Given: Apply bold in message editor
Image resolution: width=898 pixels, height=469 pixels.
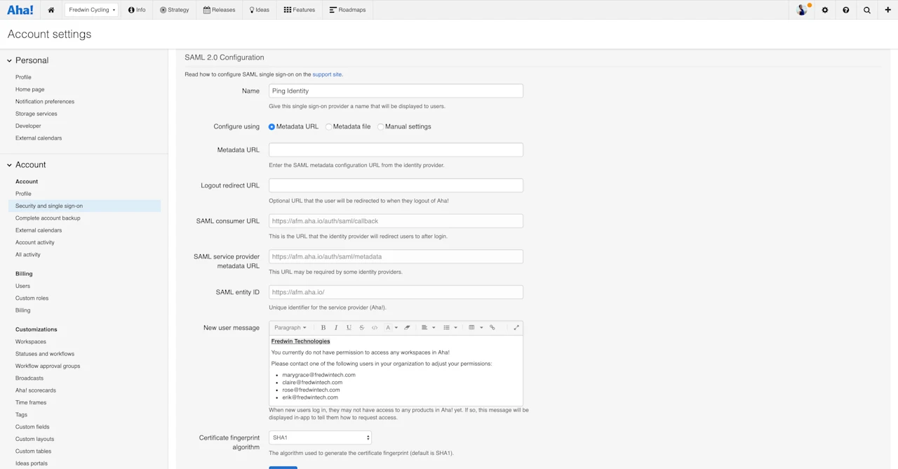Looking at the screenshot, I should [x=323, y=328].
